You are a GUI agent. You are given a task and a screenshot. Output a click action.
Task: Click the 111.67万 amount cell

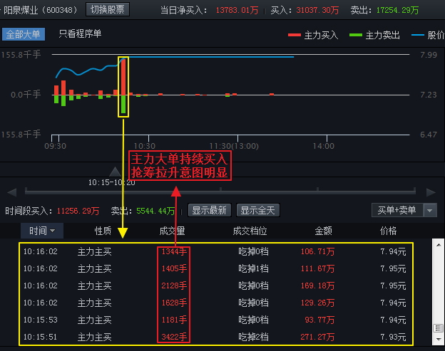[317, 268]
